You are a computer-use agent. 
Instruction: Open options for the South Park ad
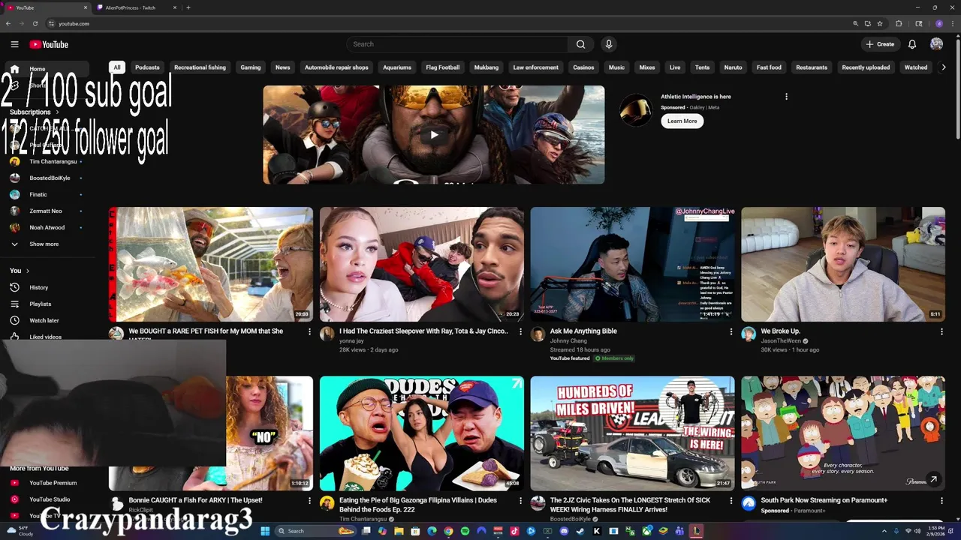click(x=941, y=500)
